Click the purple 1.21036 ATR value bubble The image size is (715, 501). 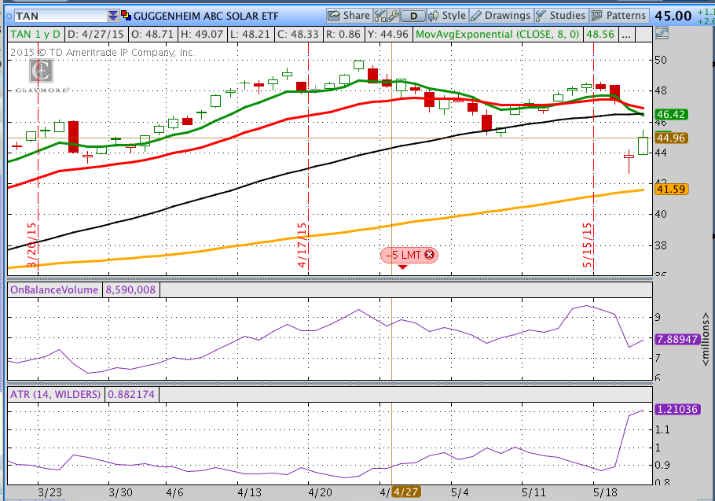pyautogui.click(x=677, y=409)
